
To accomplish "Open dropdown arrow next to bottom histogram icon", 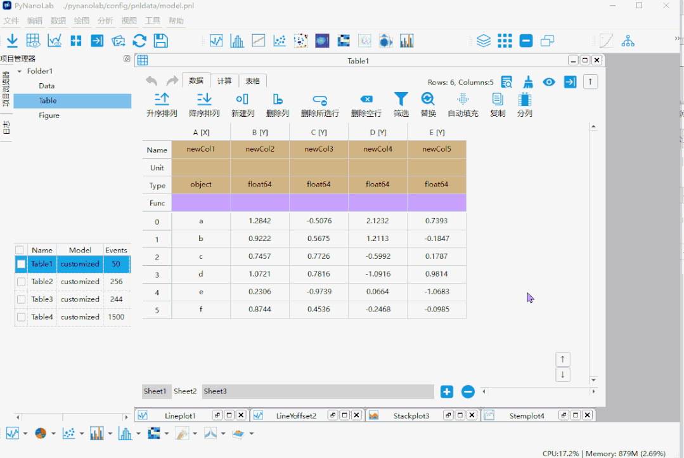I will 138,433.
